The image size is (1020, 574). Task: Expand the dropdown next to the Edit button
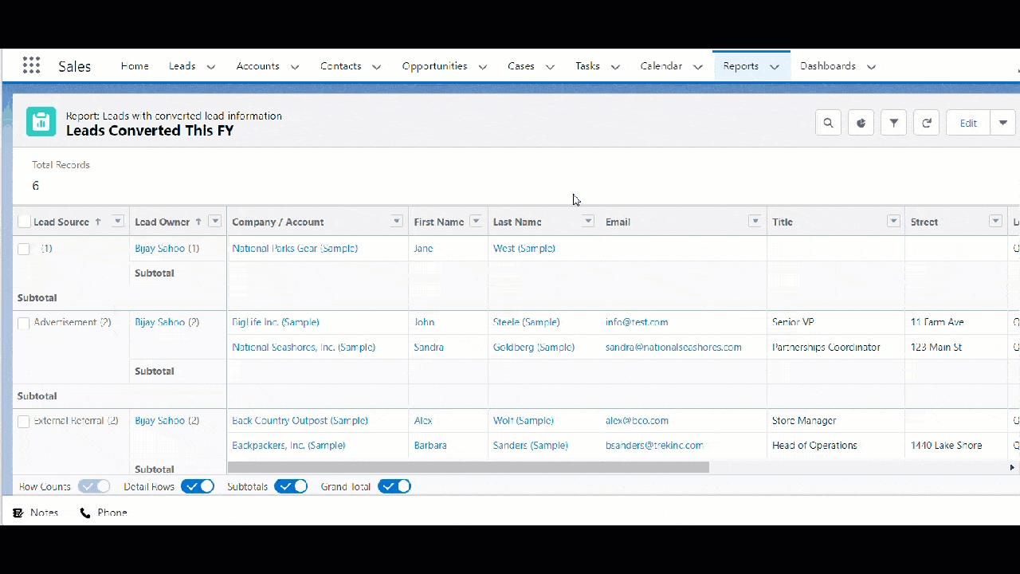pyautogui.click(x=1002, y=122)
